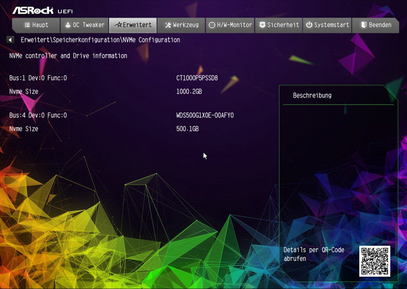
Task: Click the list icon on the Haupt tab
Action: click(27, 25)
